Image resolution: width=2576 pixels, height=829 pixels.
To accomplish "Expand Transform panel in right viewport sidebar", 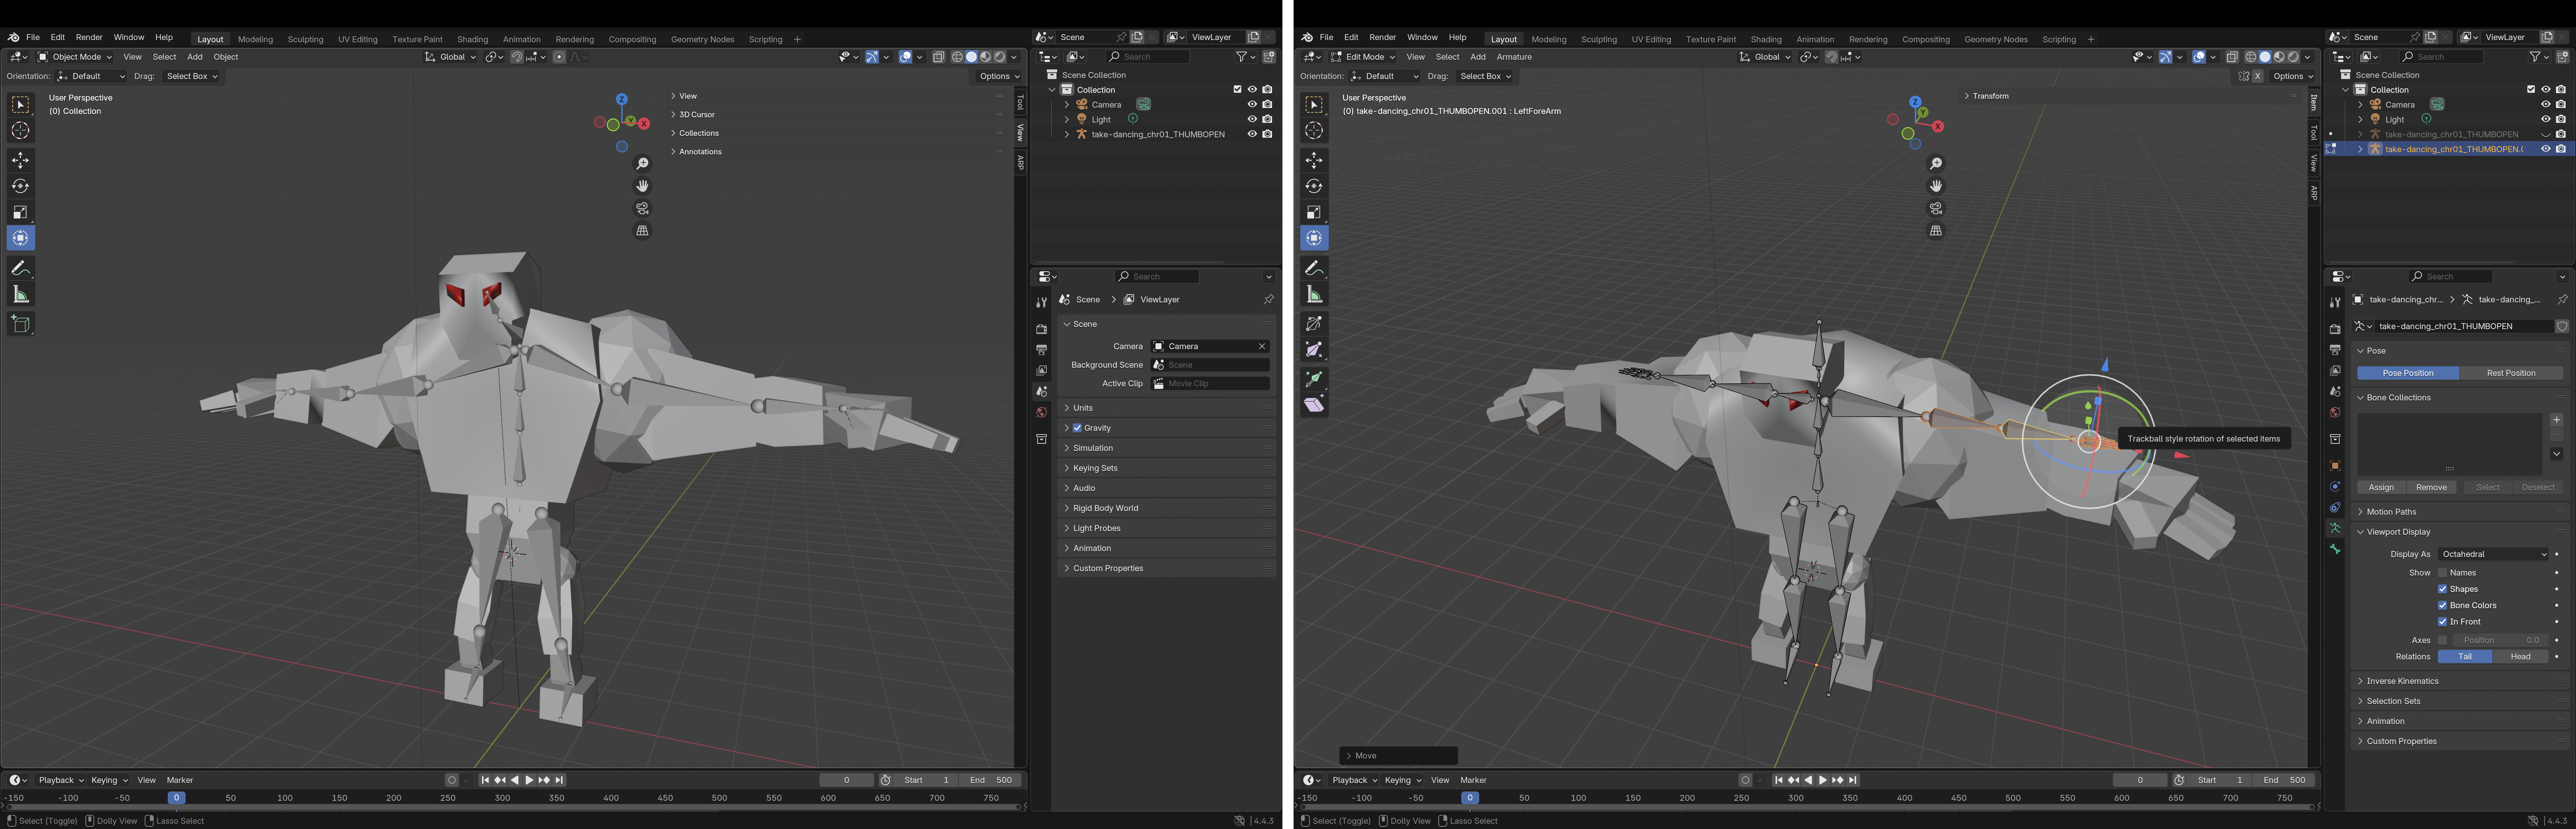I will 2130,96.
